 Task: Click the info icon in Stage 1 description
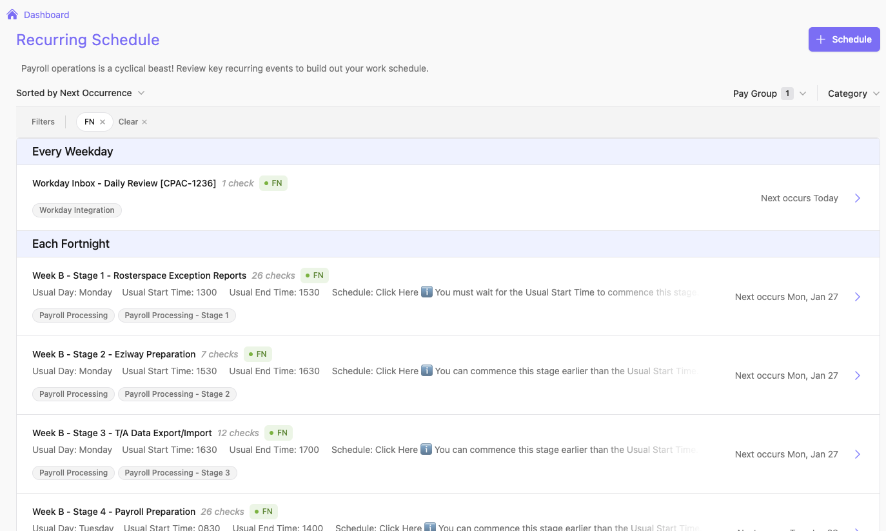[x=427, y=292]
